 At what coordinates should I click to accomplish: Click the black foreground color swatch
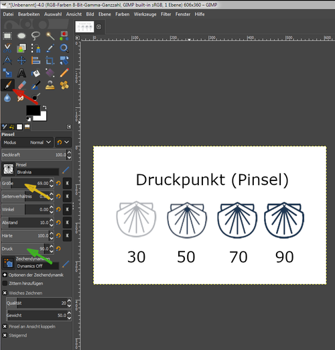click(x=33, y=110)
